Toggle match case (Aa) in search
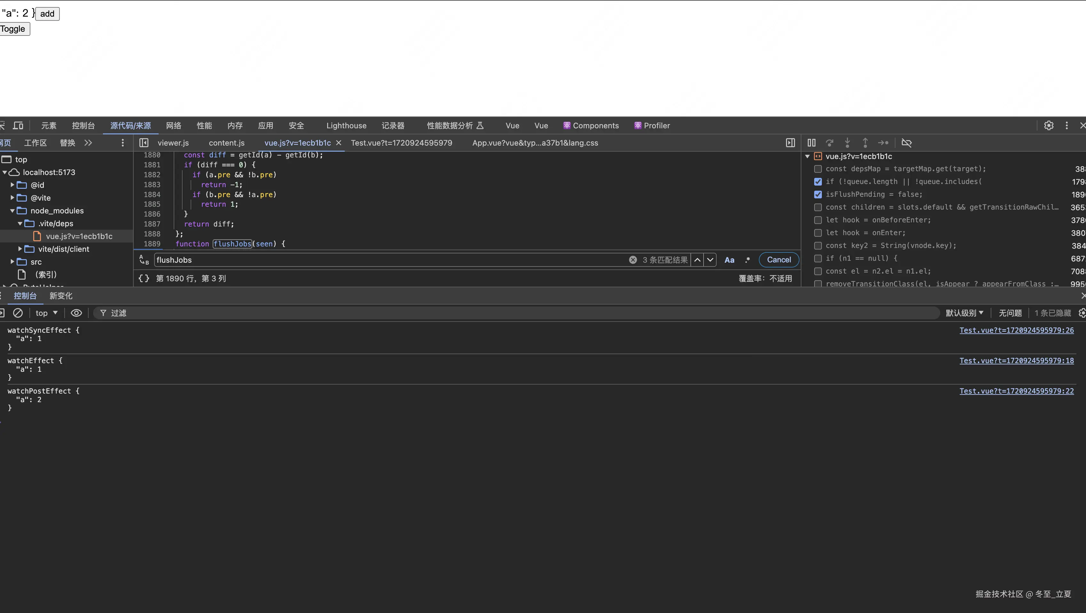This screenshot has height=613, width=1086. [729, 260]
